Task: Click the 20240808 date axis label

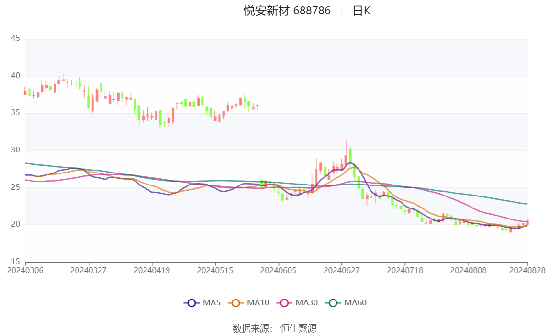Action: click(x=469, y=270)
